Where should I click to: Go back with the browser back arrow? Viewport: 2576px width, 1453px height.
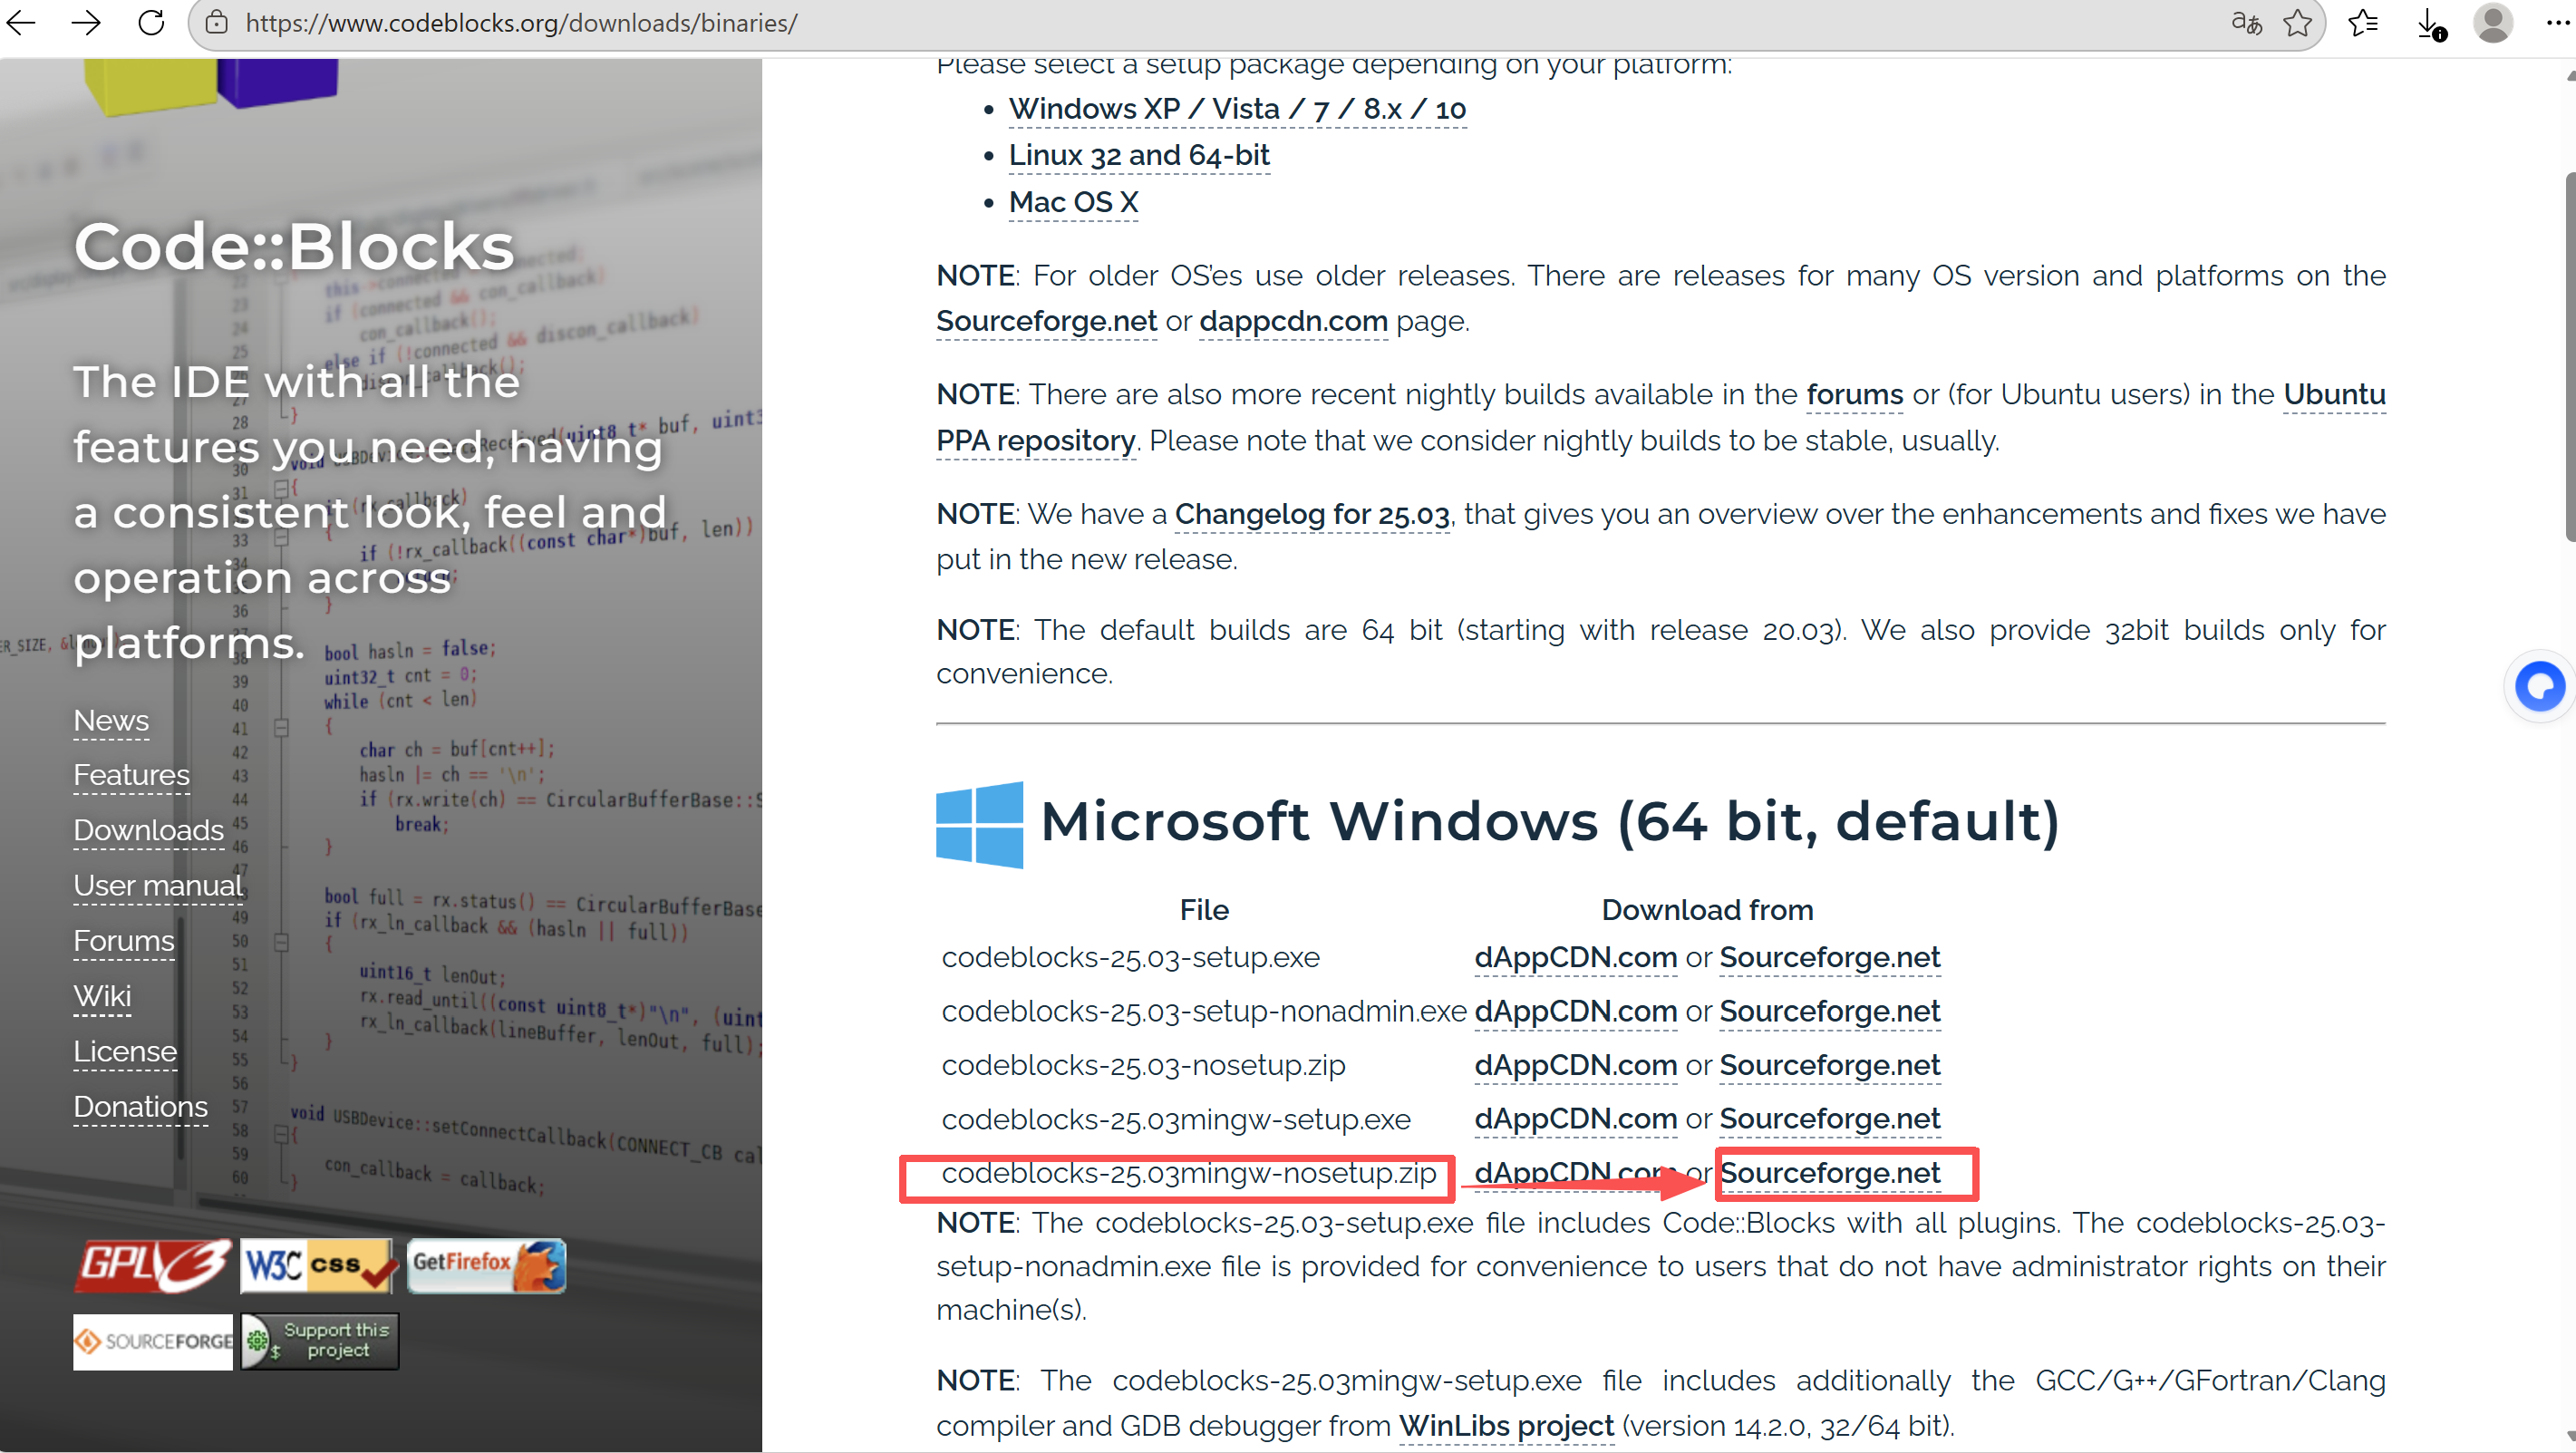coord(21,22)
